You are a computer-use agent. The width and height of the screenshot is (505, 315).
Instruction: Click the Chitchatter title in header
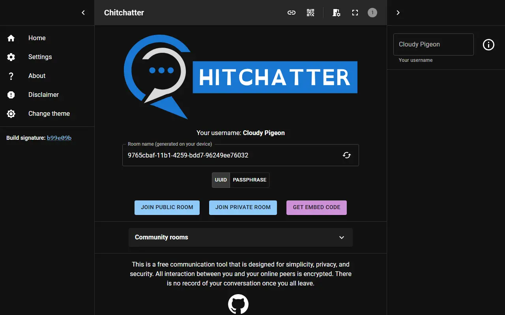coord(124,13)
